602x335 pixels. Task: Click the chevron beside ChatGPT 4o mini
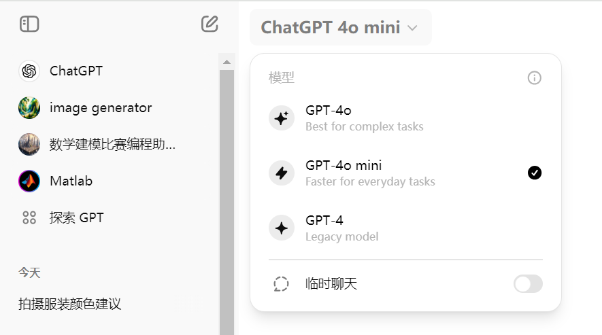(412, 28)
